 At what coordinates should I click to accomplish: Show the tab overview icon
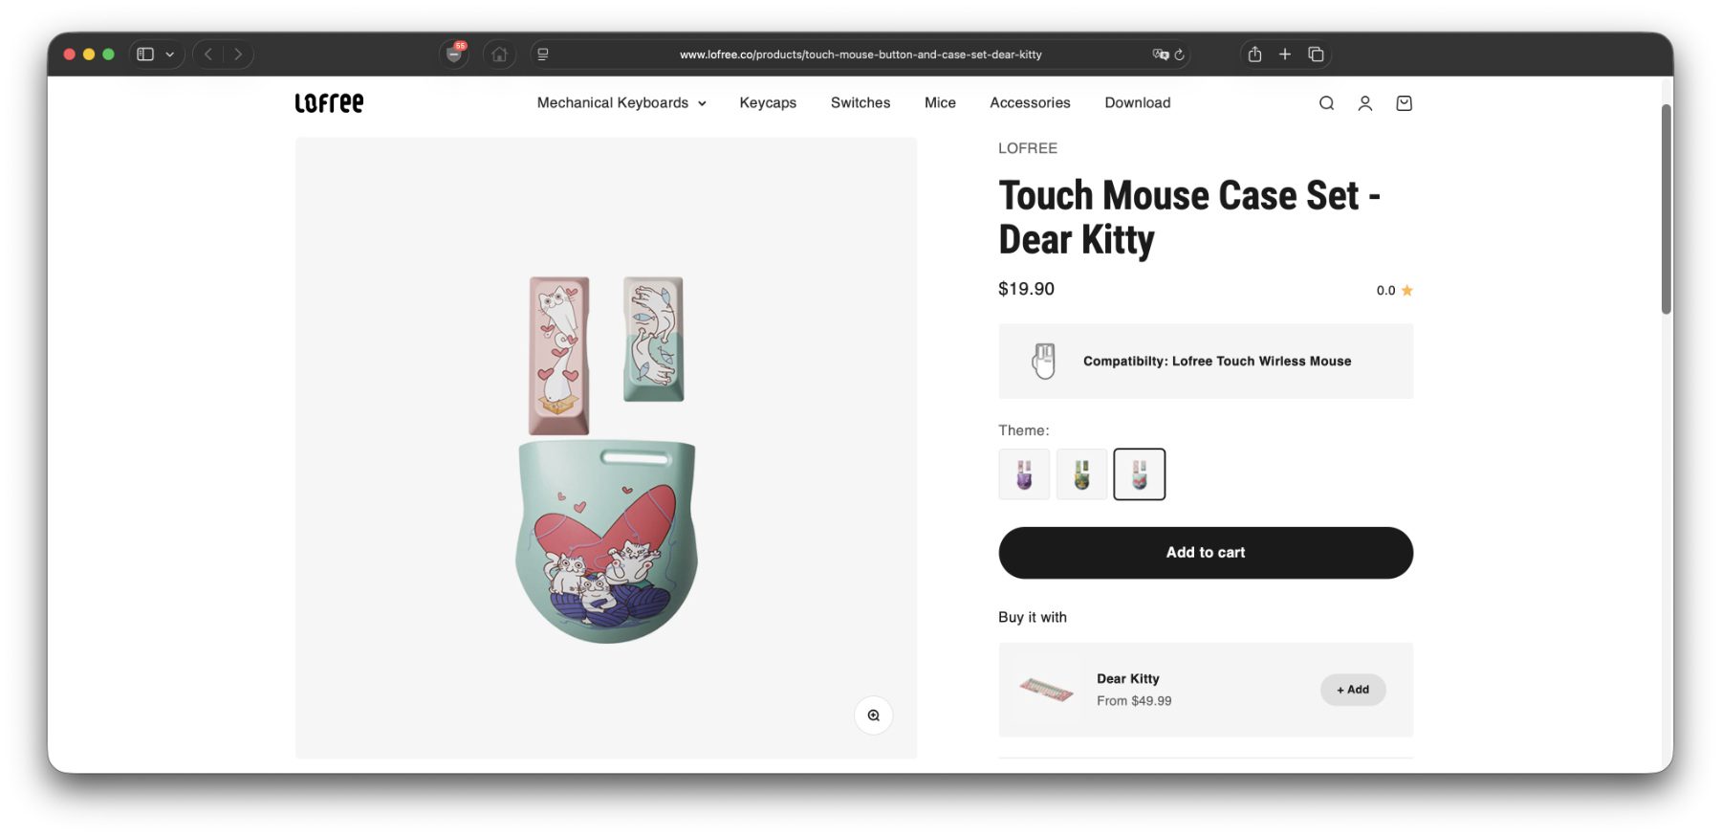point(1316,55)
